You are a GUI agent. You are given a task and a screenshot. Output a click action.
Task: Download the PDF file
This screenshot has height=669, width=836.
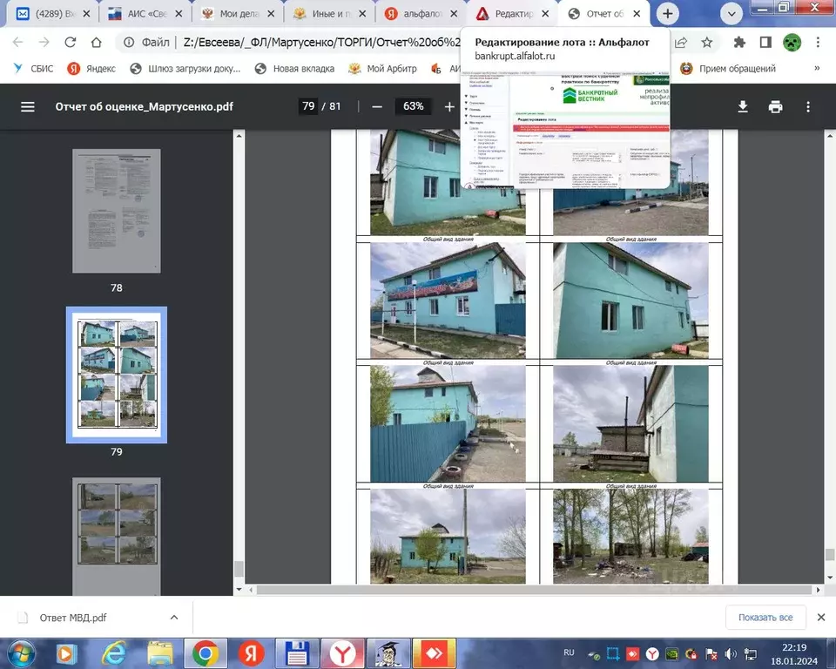point(743,106)
